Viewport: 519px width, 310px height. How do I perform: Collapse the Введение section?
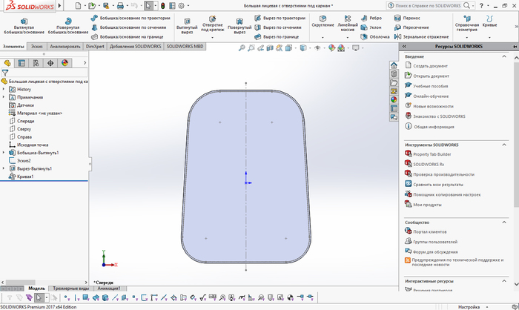point(504,56)
